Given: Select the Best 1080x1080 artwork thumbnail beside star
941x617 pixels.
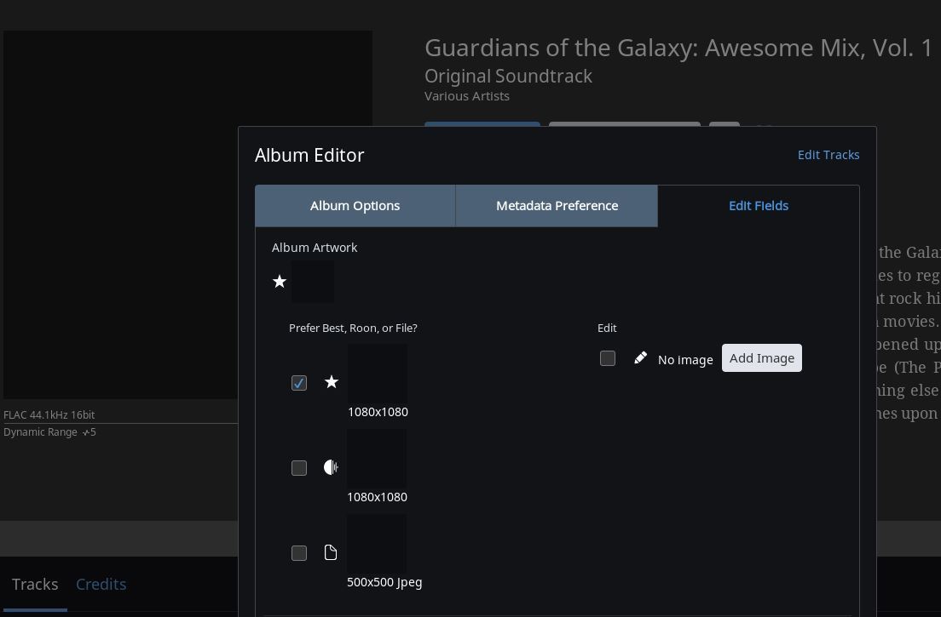Looking at the screenshot, I should pos(378,374).
